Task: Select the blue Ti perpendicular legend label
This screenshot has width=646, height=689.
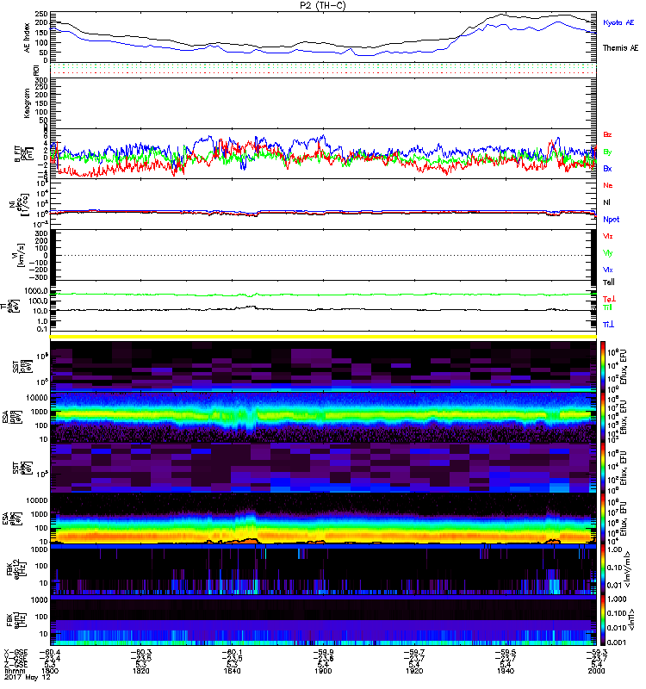Action: click(x=608, y=325)
